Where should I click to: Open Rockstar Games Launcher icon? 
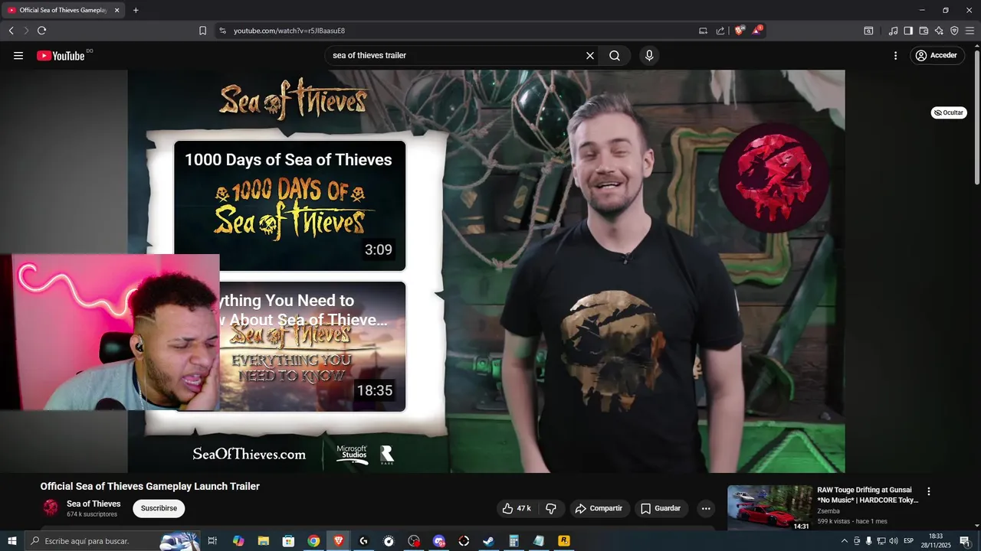[x=564, y=541]
